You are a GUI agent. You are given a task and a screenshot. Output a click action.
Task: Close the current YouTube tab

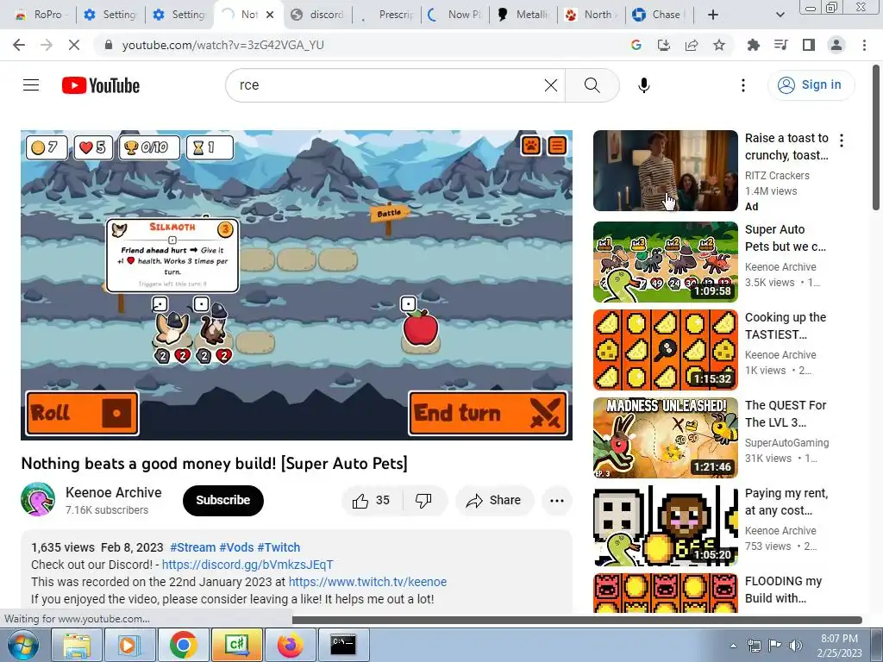(270, 15)
